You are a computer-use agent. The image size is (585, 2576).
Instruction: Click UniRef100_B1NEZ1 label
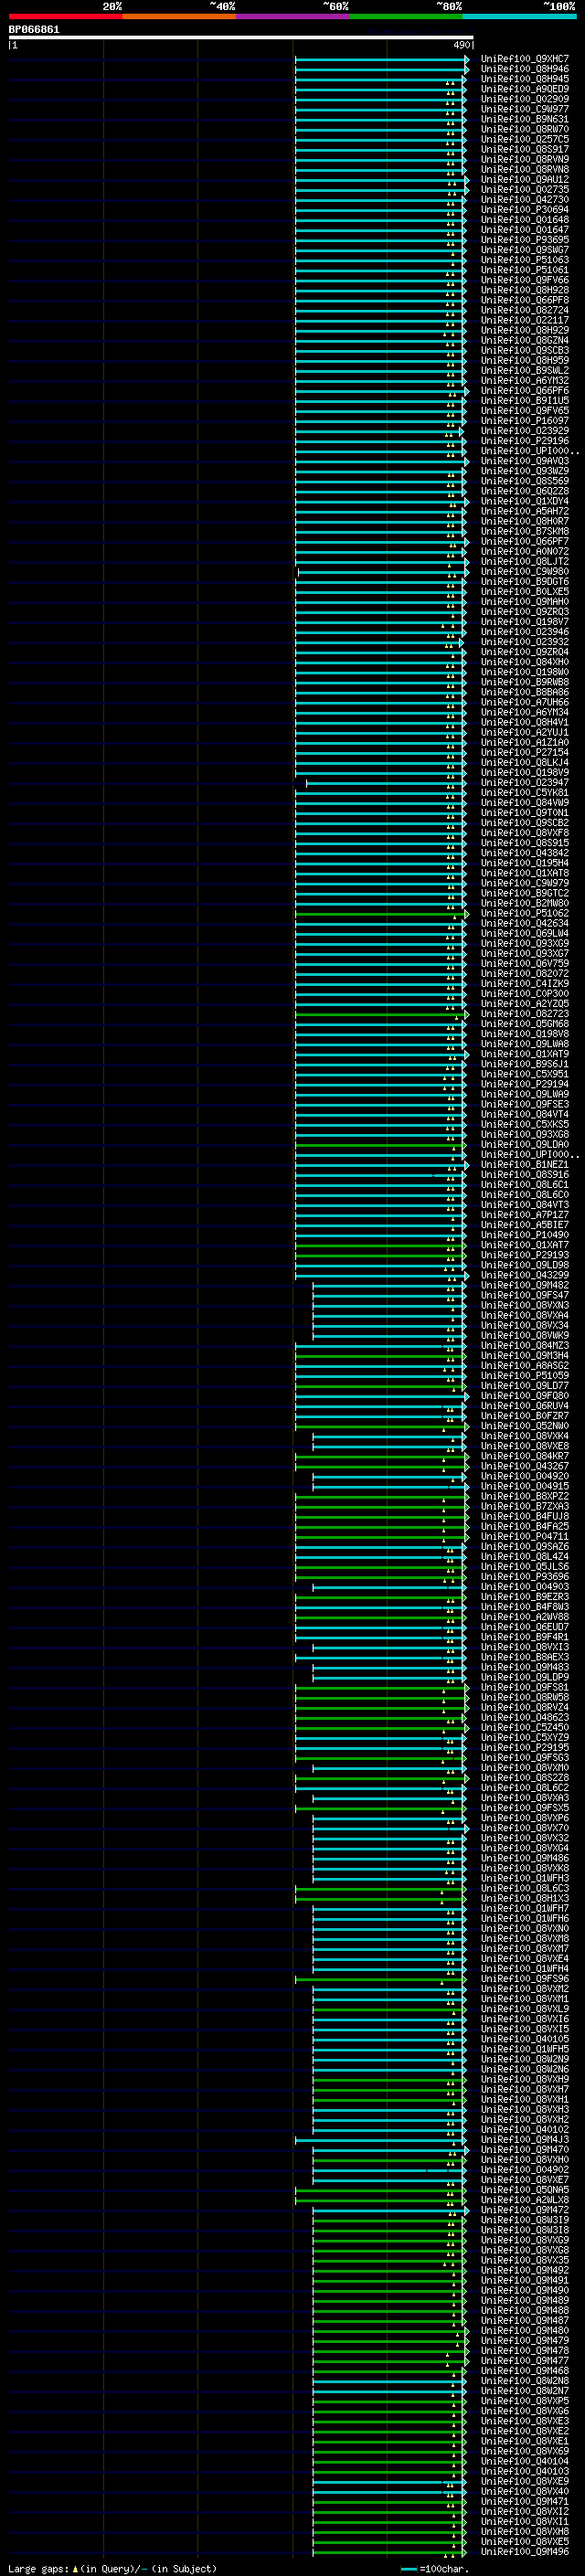(525, 1164)
